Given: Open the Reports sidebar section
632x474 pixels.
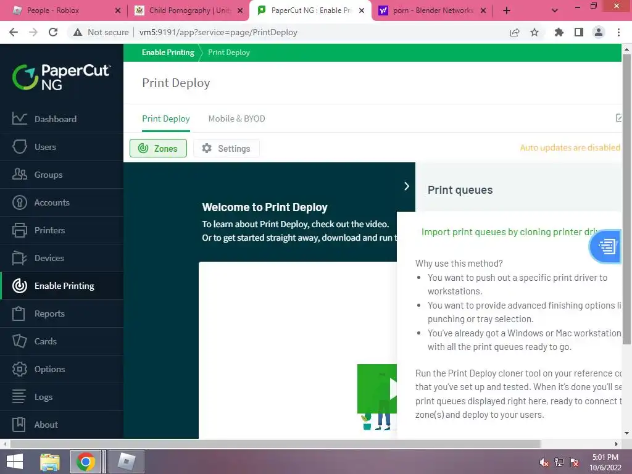Looking at the screenshot, I should [x=62, y=314].
